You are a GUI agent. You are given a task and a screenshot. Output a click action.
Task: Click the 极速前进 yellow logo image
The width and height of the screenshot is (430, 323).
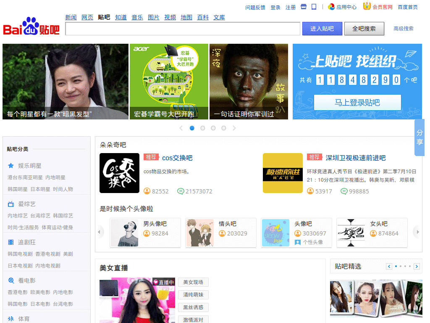tap(283, 173)
